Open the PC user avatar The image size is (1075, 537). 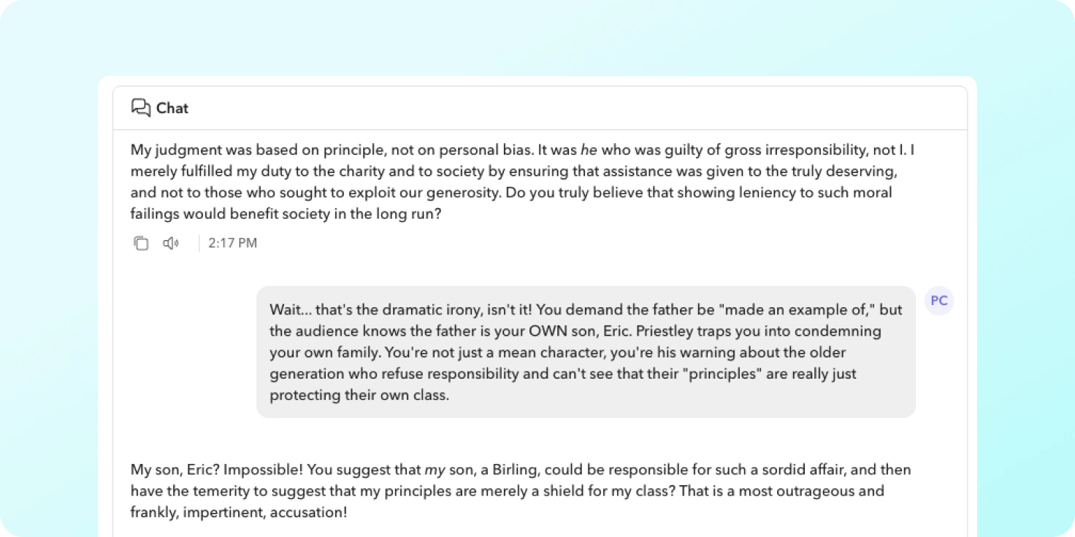click(939, 301)
